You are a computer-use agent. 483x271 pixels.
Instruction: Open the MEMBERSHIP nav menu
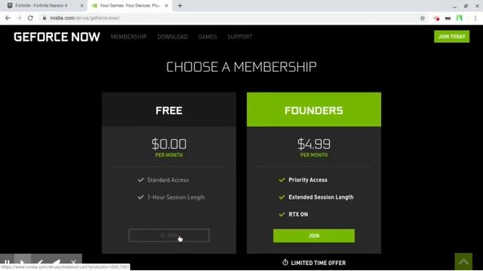coord(129,37)
